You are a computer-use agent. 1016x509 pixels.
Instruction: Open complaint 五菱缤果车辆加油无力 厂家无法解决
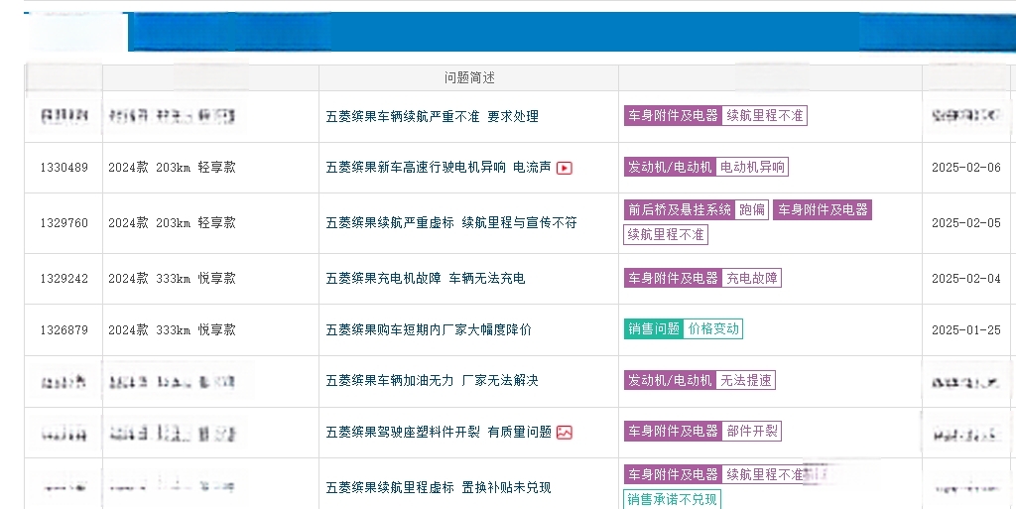tap(433, 381)
